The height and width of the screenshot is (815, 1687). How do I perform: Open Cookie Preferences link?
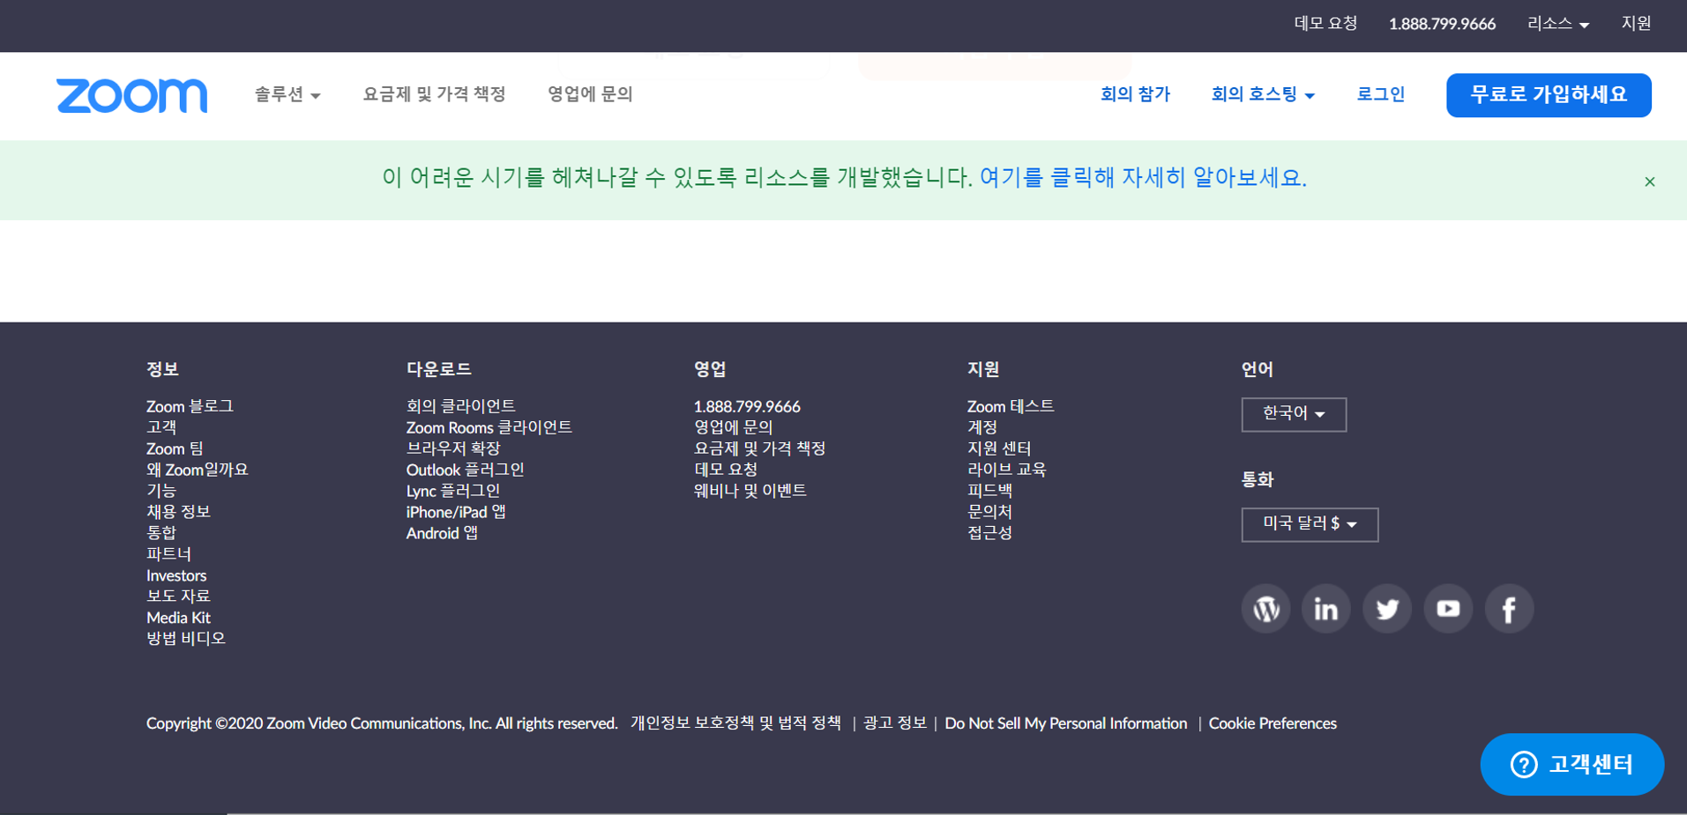click(1273, 723)
